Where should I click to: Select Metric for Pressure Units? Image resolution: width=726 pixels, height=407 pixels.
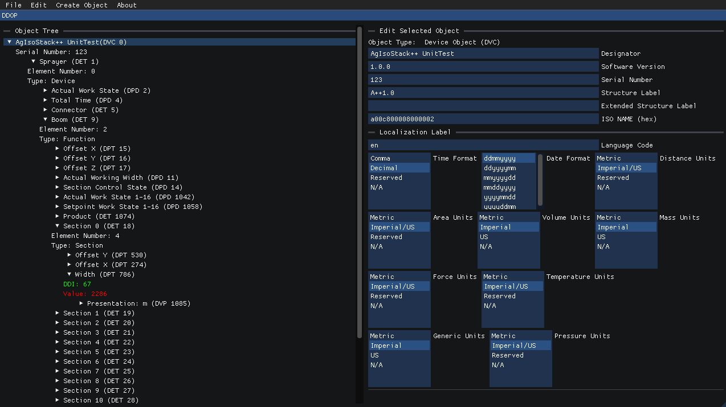point(520,336)
